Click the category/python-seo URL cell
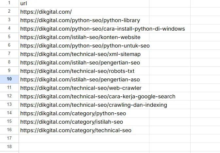The image size is (220, 153). click(73, 113)
